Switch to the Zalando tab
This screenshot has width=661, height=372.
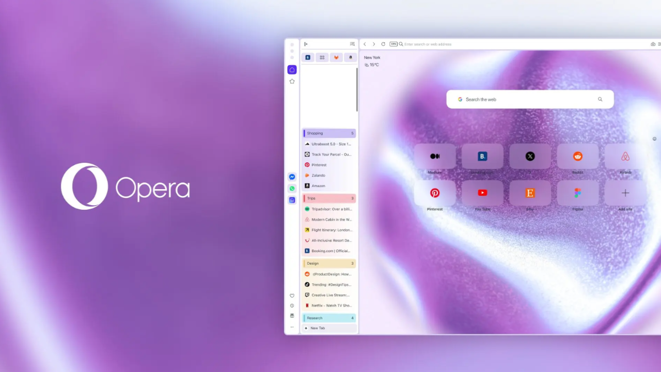click(x=329, y=175)
